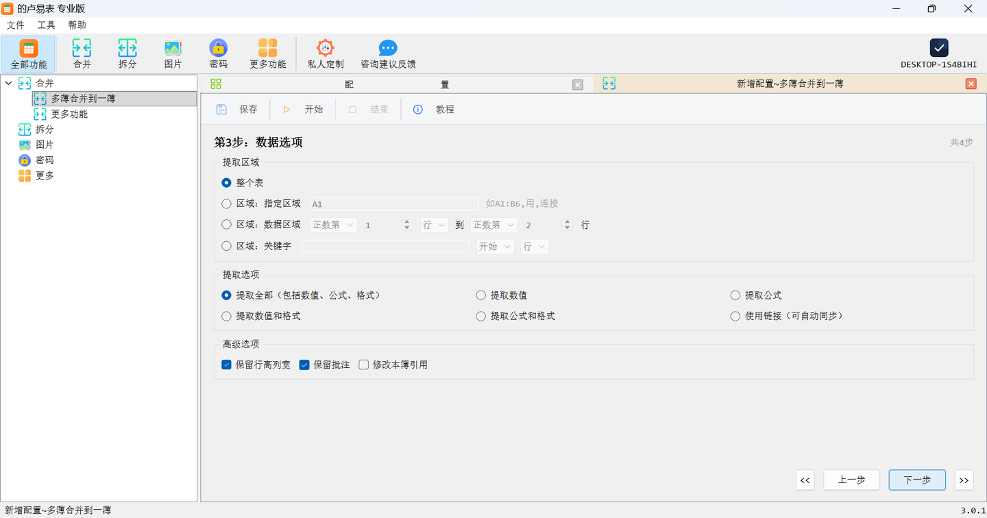
Task: Select 拆分 in the sidebar tree
Action: click(45, 129)
